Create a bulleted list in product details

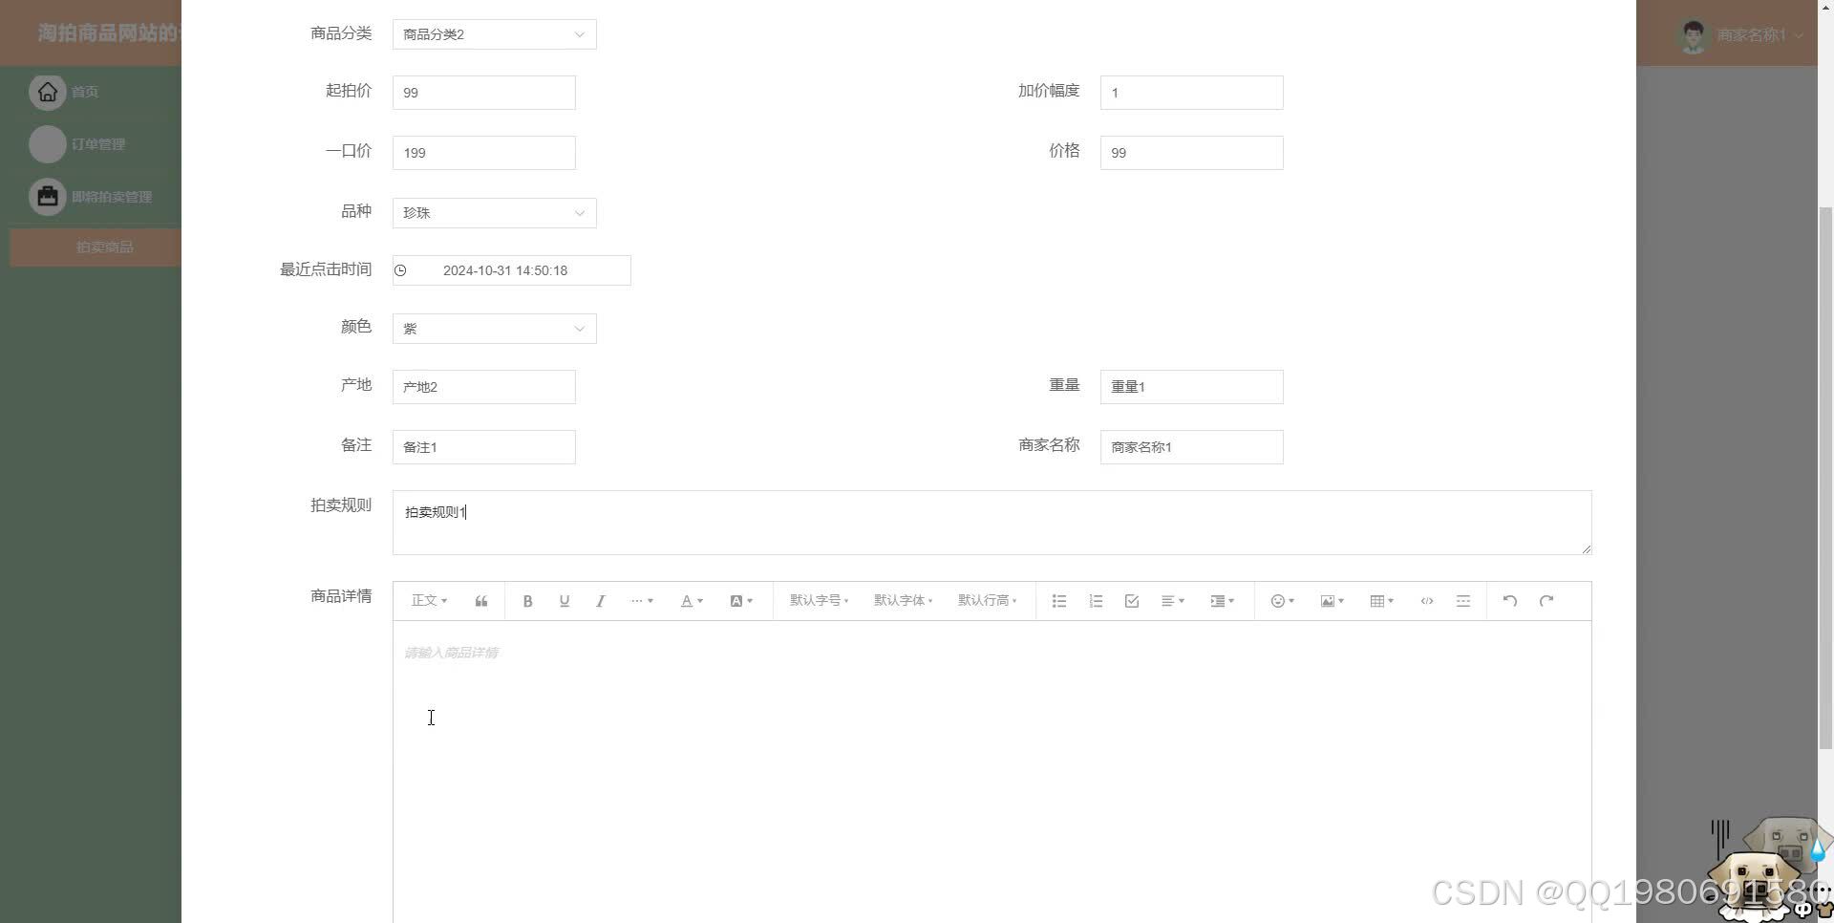(1058, 601)
